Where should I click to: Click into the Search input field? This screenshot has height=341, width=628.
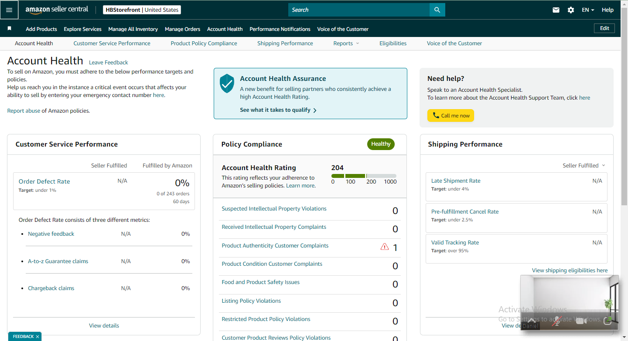point(359,10)
